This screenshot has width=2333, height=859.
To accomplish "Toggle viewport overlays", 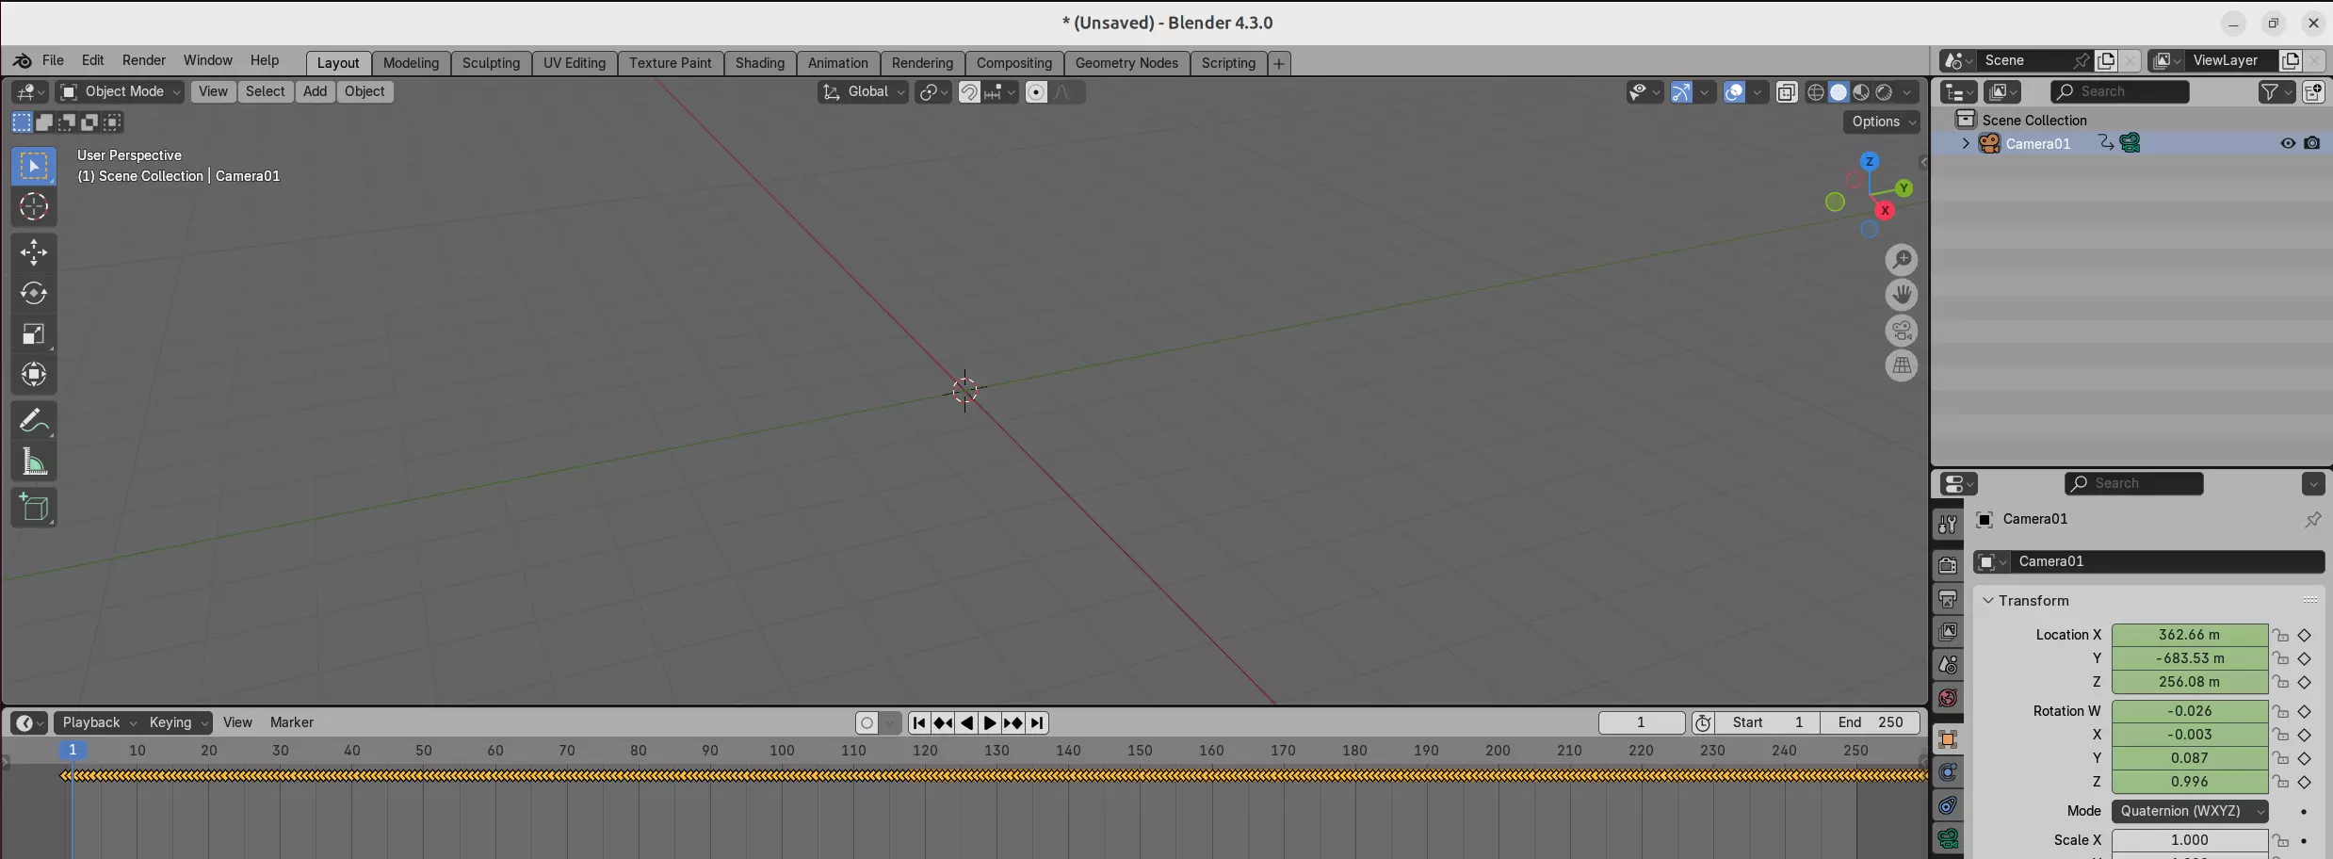I will point(1734,91).
